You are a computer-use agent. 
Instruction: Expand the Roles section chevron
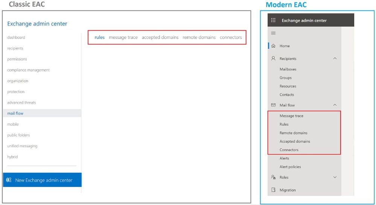tap(335, 177)
